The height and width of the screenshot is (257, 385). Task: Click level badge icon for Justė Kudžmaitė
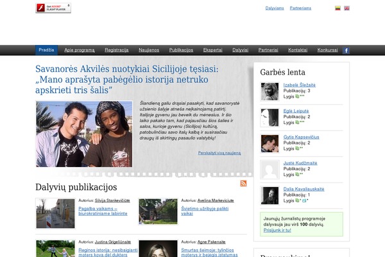[x=297, y=175]
